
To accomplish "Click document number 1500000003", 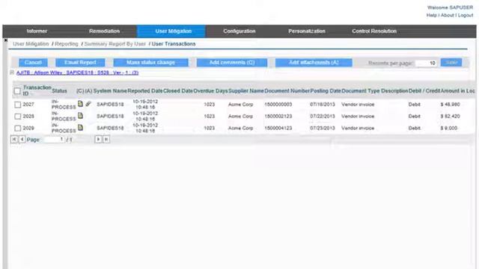I will tap(278, 105).
